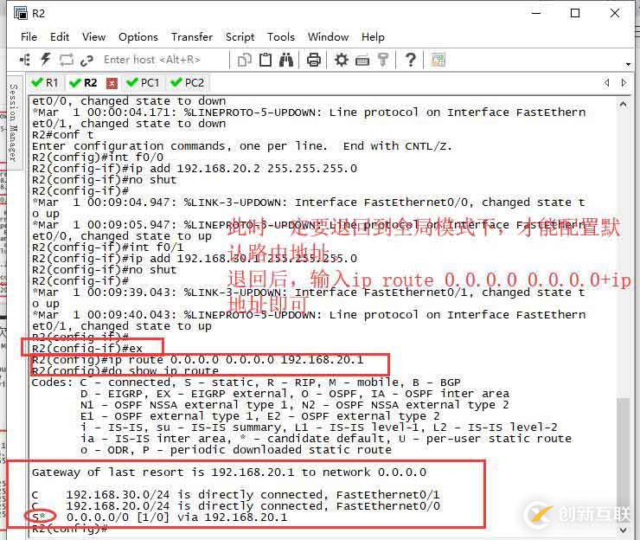Click the Keymap Editor keyboard icon
This screenshot has height=540, width=640.
(x=362, y=61)
